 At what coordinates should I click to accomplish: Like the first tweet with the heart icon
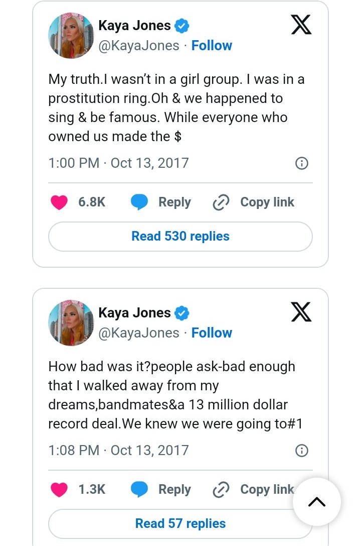[59, 202]
